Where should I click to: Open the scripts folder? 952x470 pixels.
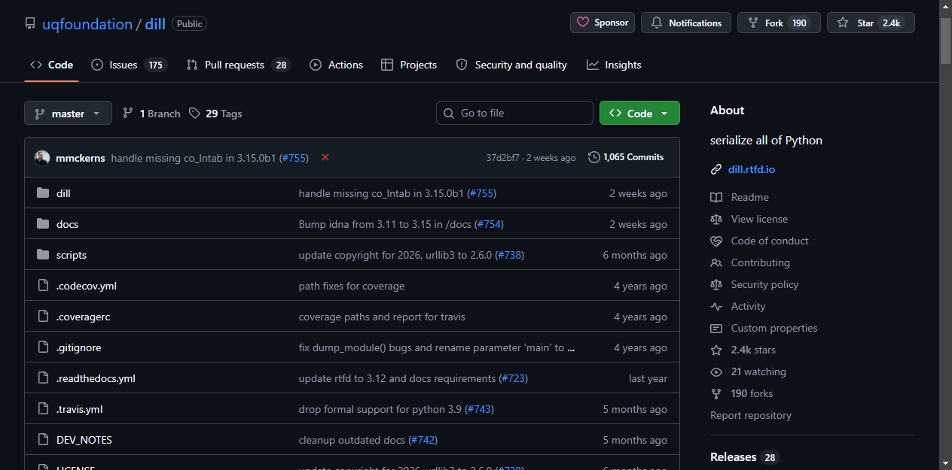(72, 255)
